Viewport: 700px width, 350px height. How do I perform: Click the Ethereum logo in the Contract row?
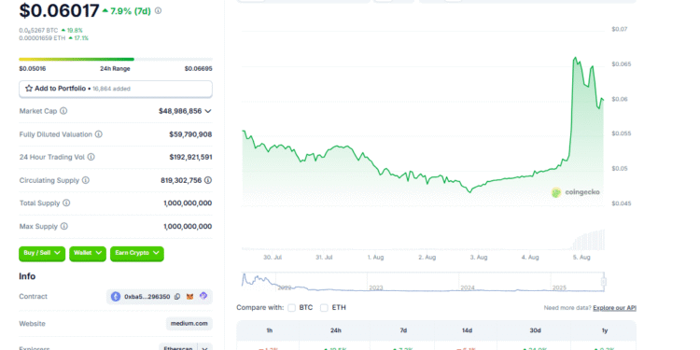coord(116,297)
